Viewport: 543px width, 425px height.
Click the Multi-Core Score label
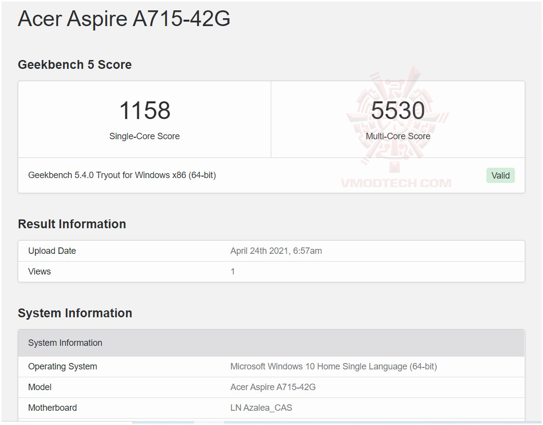[x=398, y=136]
